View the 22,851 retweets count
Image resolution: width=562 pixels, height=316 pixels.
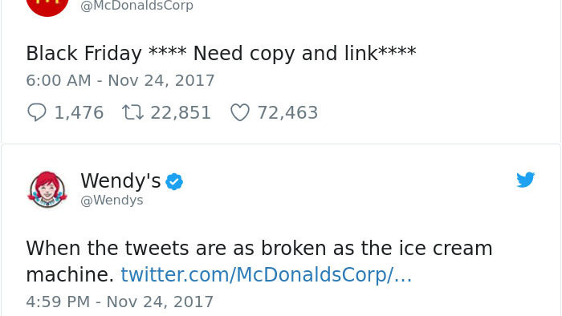pyautogui.click(x=181, y=113)
